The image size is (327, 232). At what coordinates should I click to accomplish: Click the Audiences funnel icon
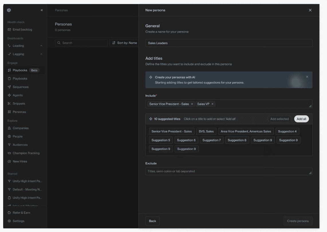pos(9,145)
